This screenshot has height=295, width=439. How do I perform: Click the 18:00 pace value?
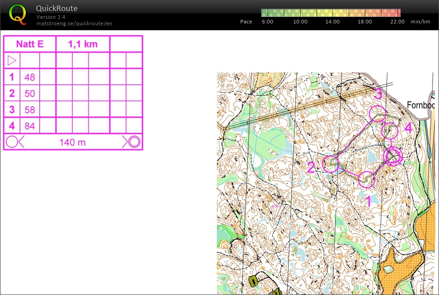click(365, 22)
